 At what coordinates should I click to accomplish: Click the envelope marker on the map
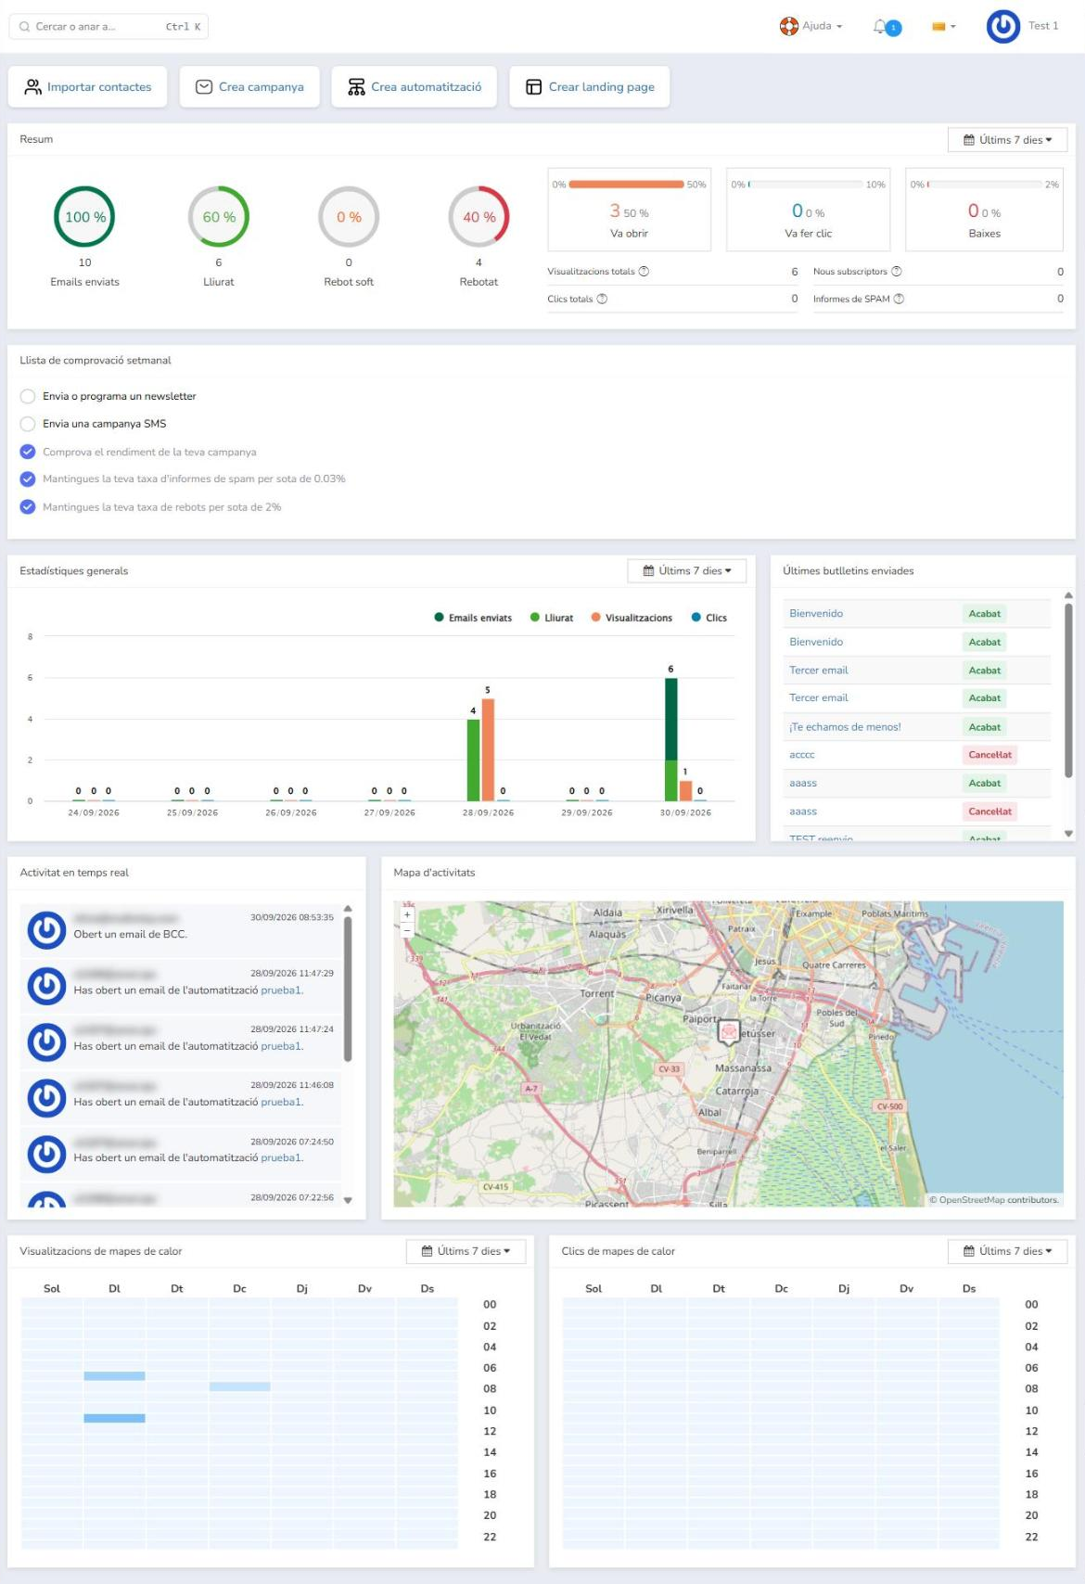730,1031
